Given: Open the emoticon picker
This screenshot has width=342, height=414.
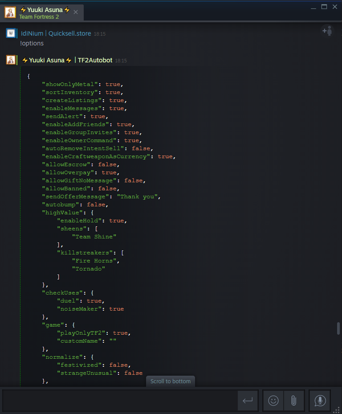Looking at the screenshot, I should click(x=273, y=401).
